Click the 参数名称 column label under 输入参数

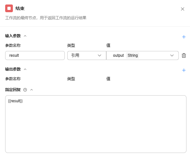tap(13, 46)
